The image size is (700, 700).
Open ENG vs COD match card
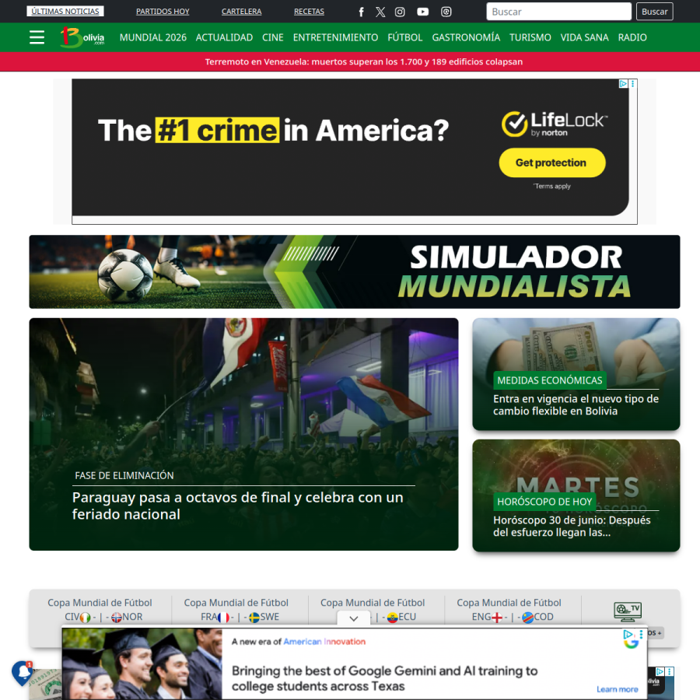509,610
